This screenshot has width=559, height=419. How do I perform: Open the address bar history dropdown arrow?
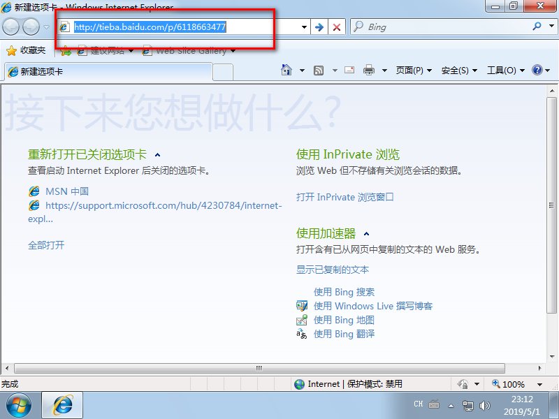coord(302,27)
